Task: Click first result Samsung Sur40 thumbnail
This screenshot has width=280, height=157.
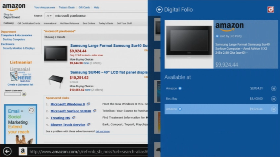Action: pos(56,53)
